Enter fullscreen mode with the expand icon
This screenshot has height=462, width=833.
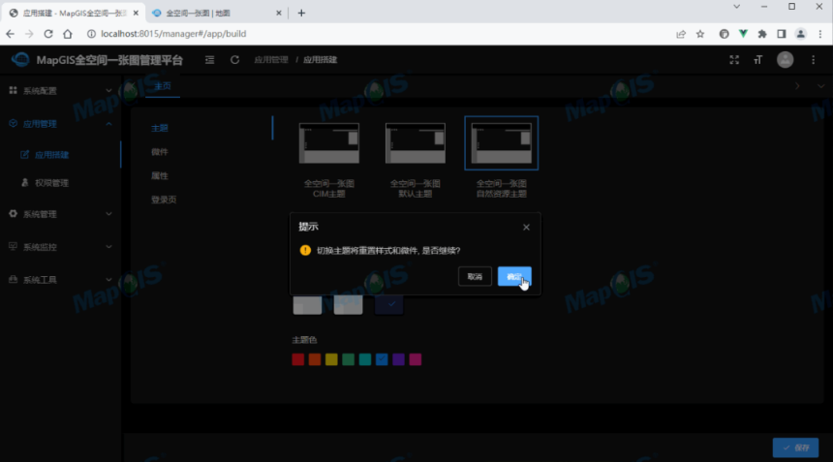point(734,60)
